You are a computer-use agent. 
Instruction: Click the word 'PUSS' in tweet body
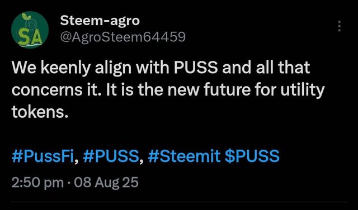click(x=196, y=68)
